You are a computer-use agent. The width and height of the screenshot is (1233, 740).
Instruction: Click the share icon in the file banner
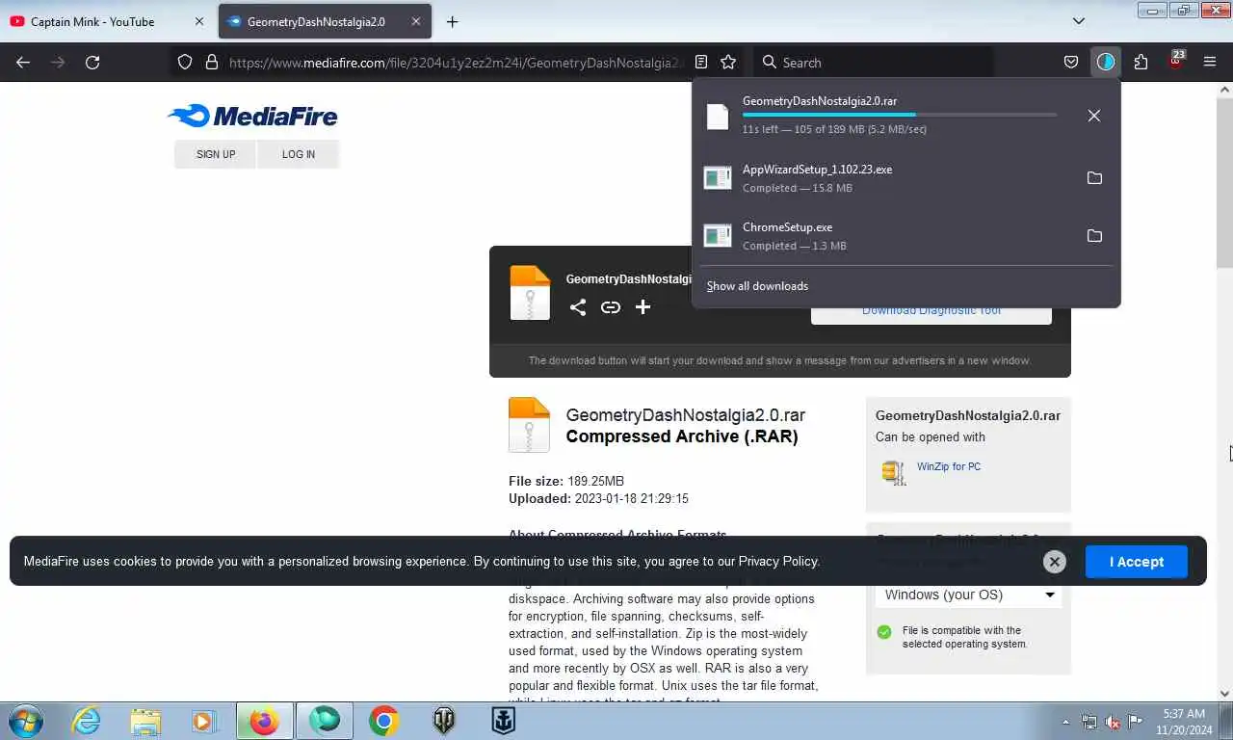(578, 307)
